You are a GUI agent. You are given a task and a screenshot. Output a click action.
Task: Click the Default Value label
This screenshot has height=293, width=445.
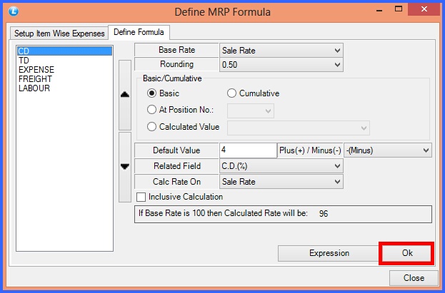[x=176, y=150]
